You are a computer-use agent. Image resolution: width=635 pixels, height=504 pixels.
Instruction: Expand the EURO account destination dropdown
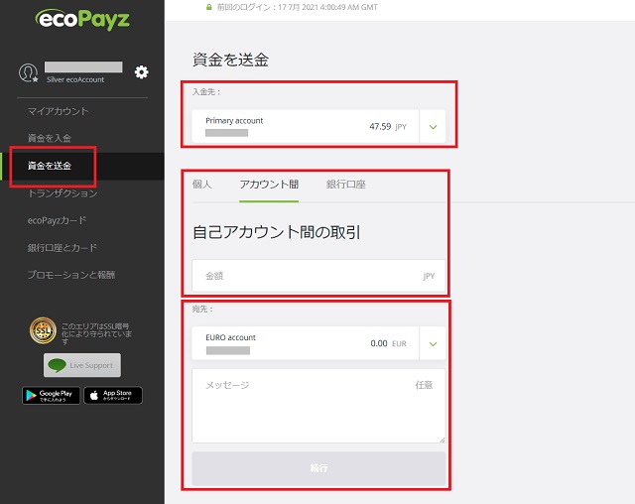click(433, 343)
